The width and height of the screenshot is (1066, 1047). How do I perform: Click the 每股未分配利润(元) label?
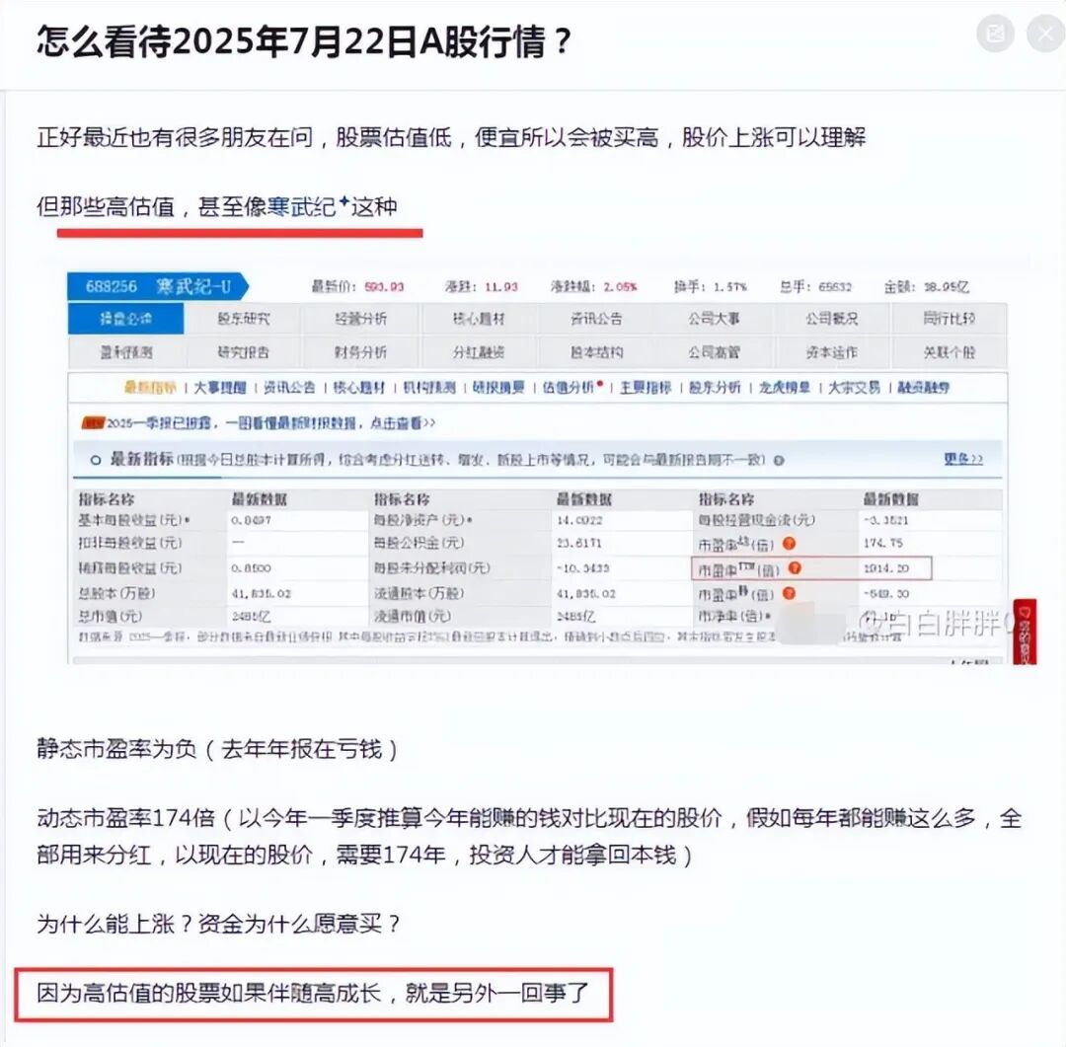coord(431,567)
